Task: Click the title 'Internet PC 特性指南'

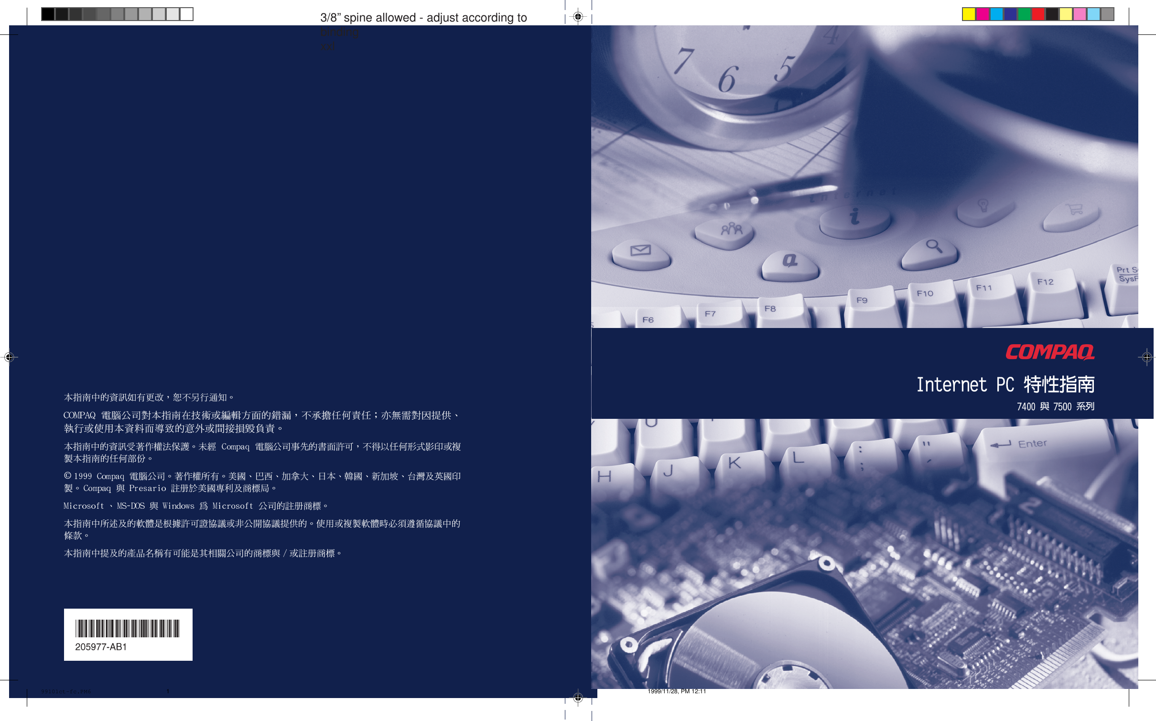Action: pyautogui.click(x=1005, y=384)
